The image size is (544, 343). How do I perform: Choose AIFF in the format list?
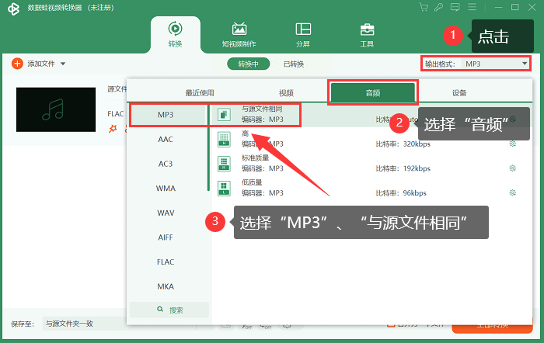tap(166, 237)
